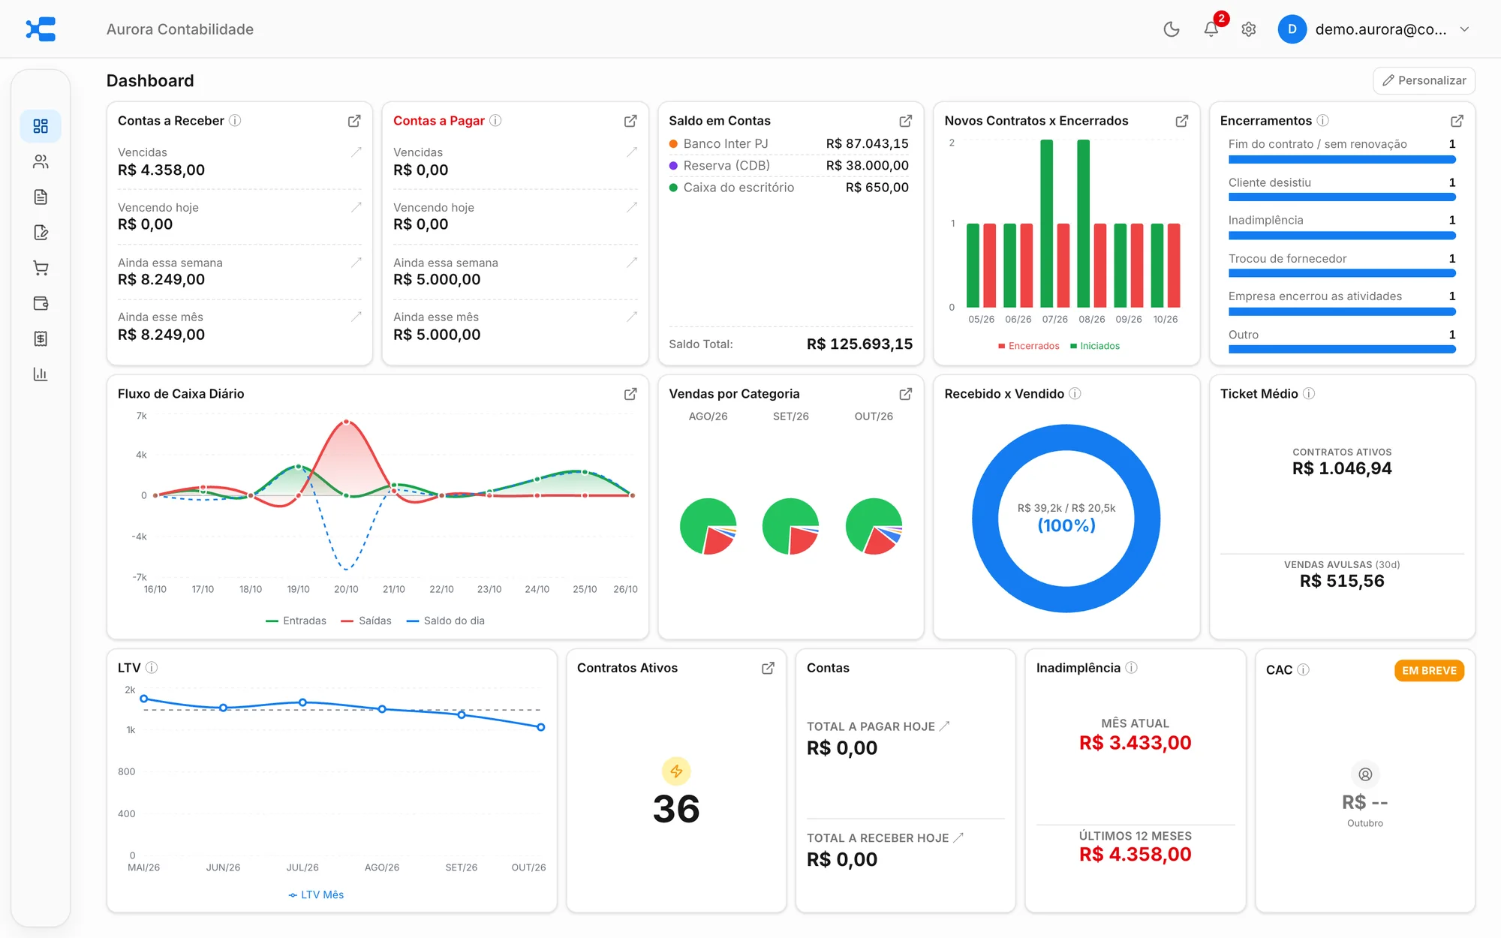Open the invoice receipt sidebar icon

click(x=41, y=338)
